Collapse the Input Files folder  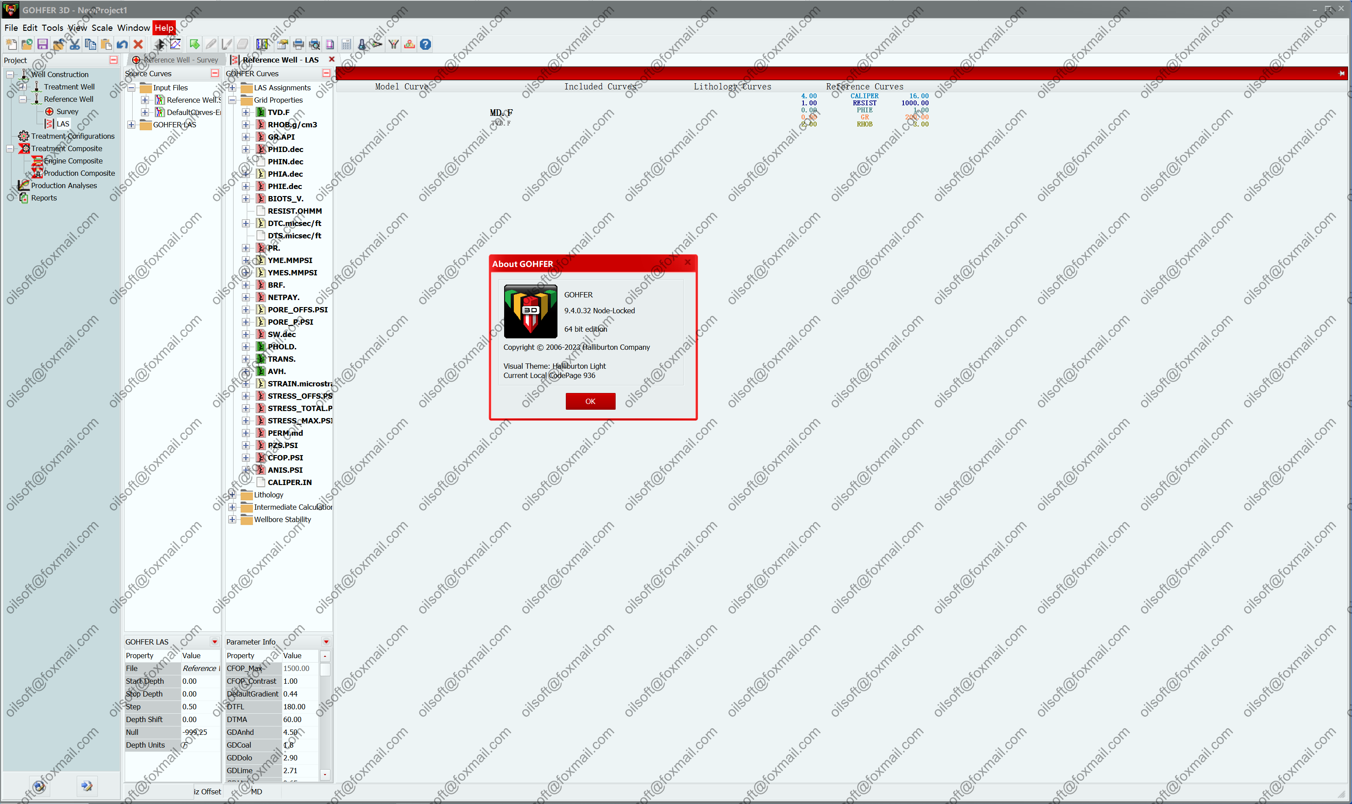[x=131, y=88]
